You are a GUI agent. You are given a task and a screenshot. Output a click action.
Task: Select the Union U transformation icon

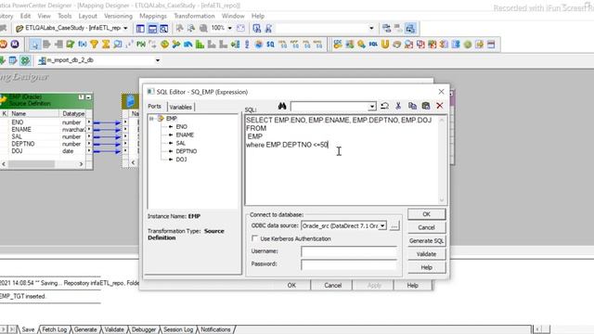(385, 45)
